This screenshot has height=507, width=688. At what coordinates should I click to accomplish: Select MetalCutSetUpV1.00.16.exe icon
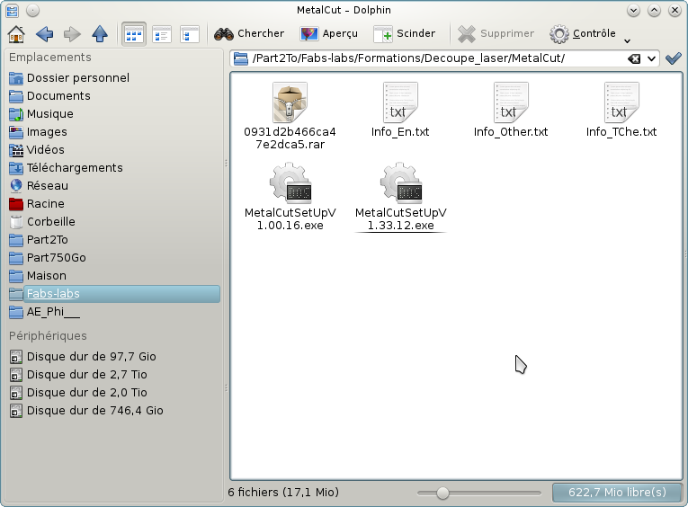coord(290,183)
